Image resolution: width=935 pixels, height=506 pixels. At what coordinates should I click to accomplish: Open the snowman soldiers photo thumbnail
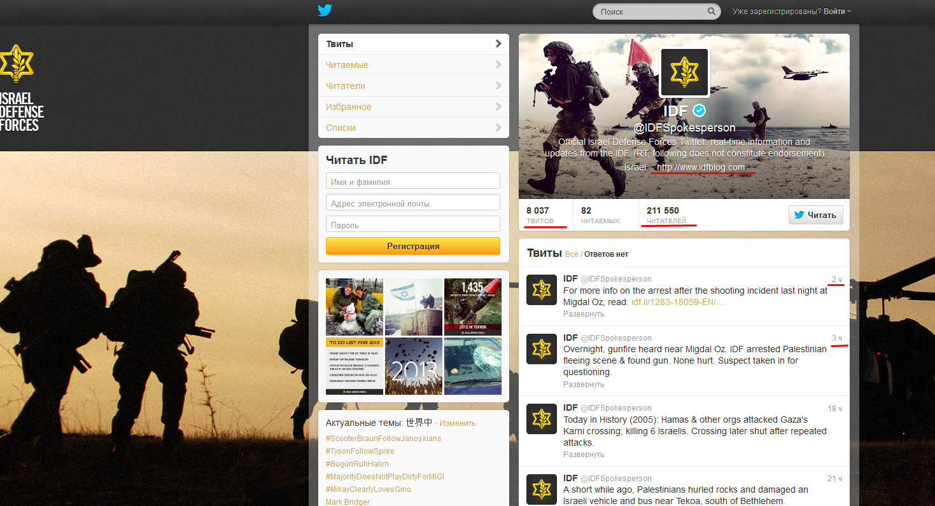[x=355, y=307]
